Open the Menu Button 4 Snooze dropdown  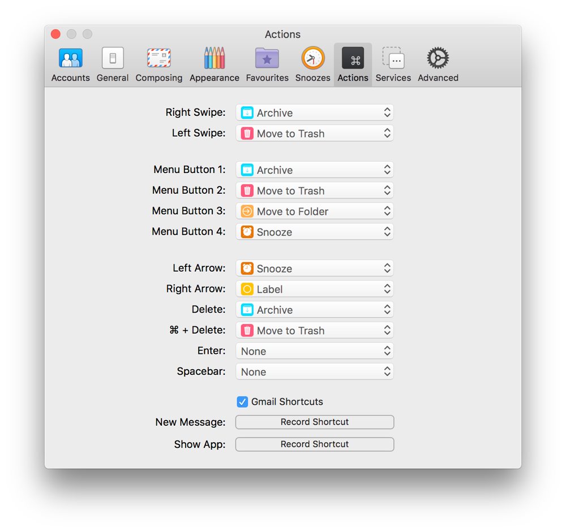pos(314,232)
